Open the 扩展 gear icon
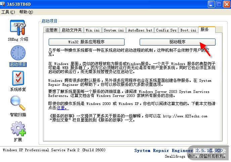 (18, 128)
